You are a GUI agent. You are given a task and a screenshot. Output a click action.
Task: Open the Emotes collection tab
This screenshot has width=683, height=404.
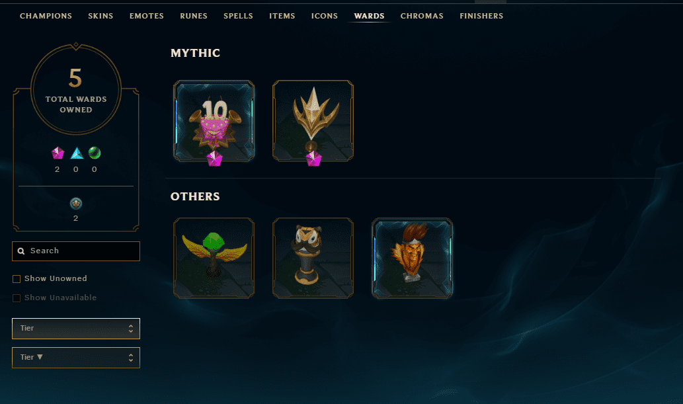coord(146,16)
